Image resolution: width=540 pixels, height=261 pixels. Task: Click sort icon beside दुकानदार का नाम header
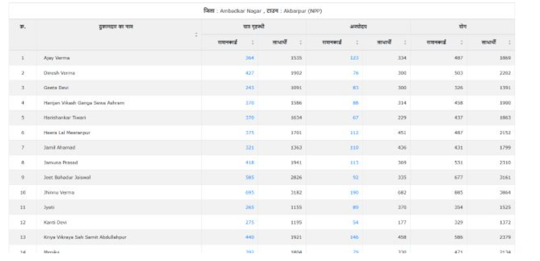click(x=196, y=35)
